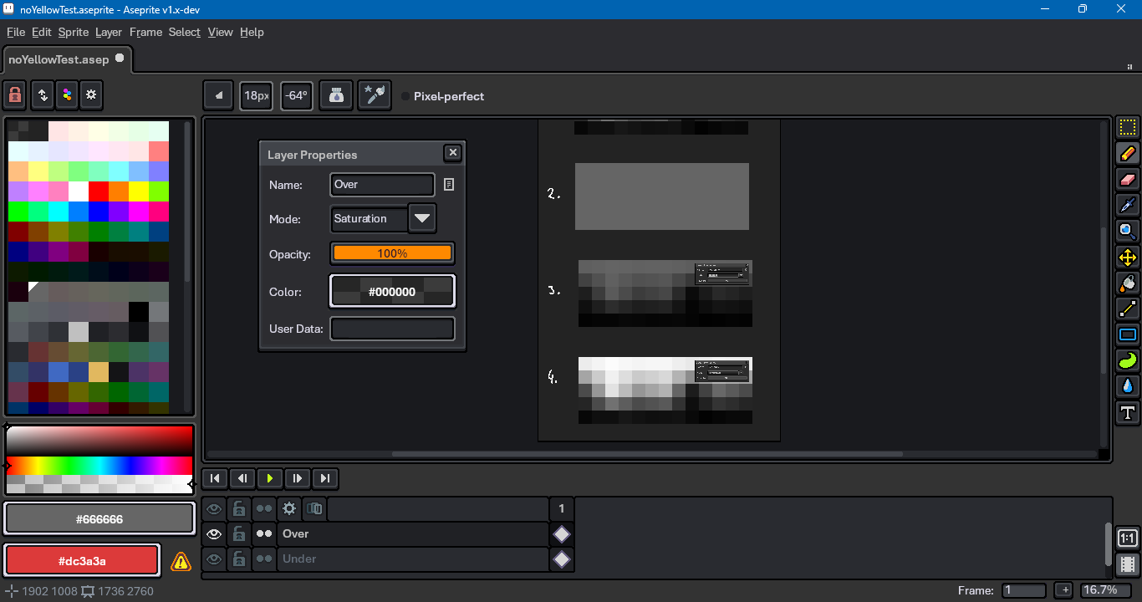This screenshot has width=1142, height=602.
Task: Pick the Eyedropper tool
Action: (x=1128, y=206)
